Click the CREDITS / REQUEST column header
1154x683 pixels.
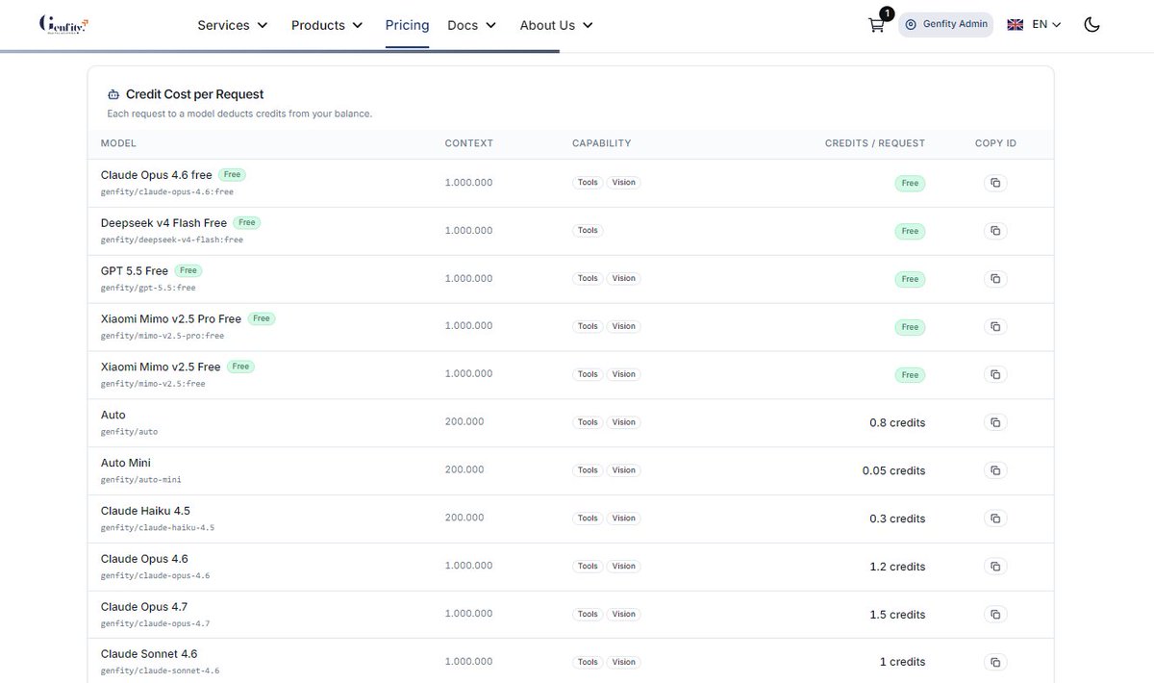(x=875, y=143)
